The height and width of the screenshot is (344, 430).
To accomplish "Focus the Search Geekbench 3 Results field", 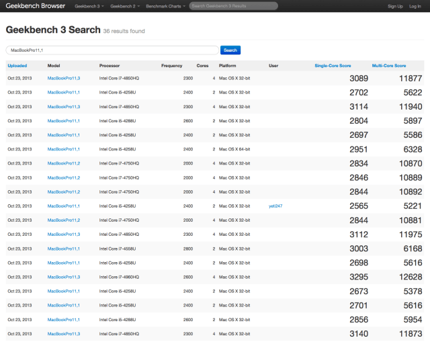I will 233,6.
